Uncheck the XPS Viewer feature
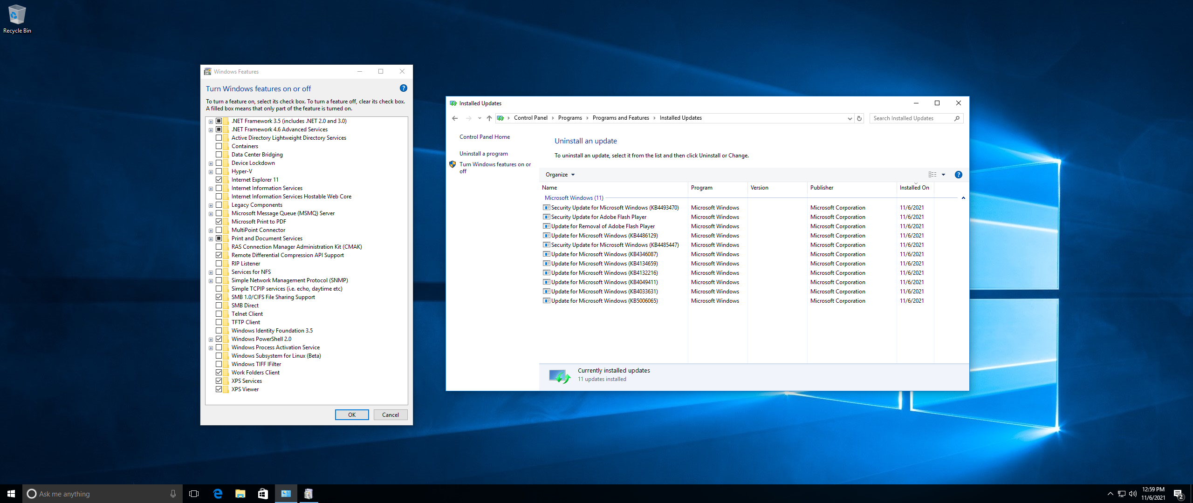The width and height of the screenshot is (1193, 503). coord(219,389)
